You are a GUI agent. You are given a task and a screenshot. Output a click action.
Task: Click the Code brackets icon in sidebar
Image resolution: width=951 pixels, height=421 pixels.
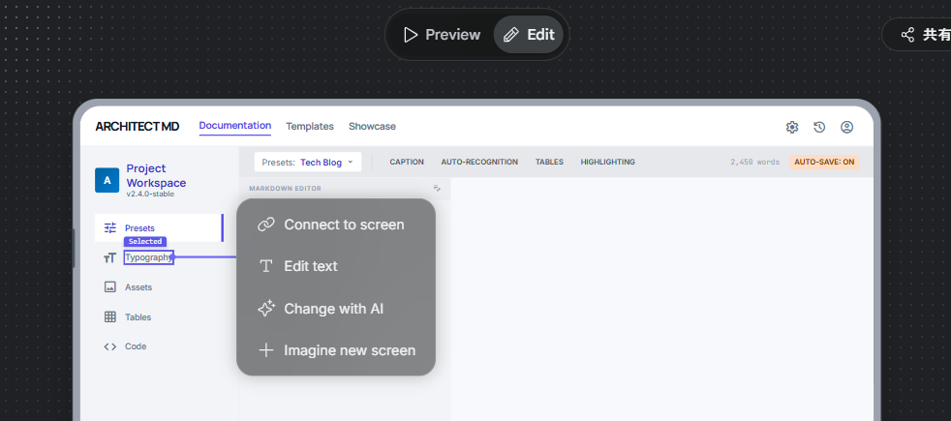(110, 346)
